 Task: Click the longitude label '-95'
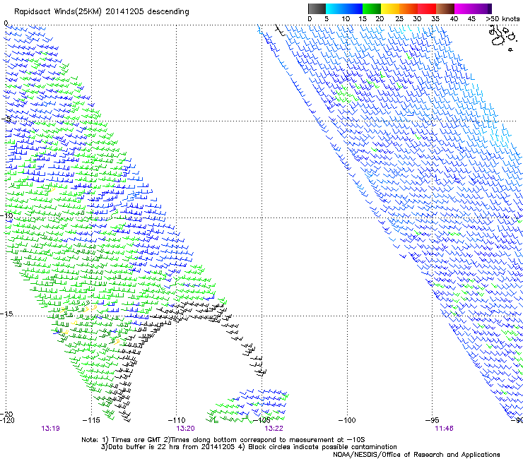point(433,420)
